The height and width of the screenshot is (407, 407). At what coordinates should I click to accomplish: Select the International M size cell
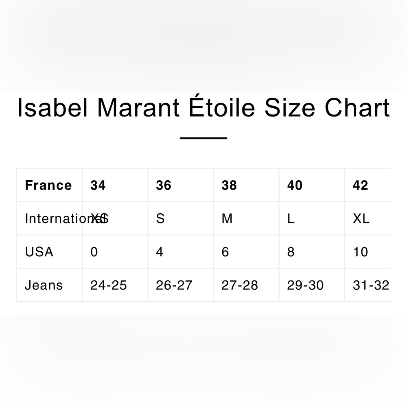[x=227, y=219]
